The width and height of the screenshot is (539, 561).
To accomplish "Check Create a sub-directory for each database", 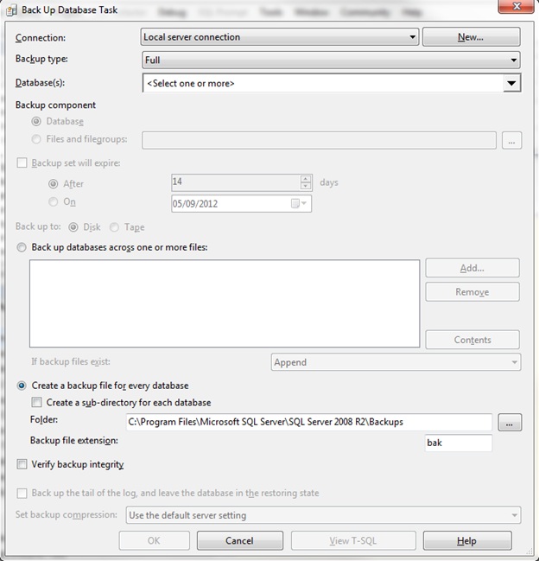I will (36, 402).
